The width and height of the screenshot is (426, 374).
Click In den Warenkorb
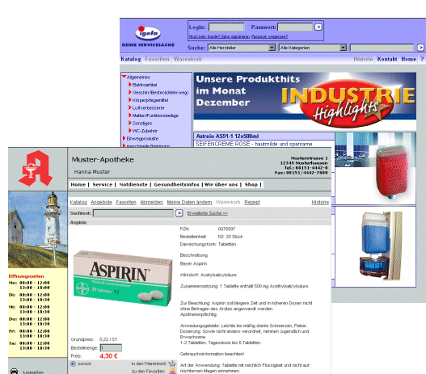(x=149, y=363)
